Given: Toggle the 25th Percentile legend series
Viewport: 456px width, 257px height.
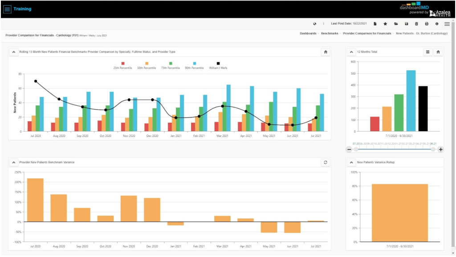Looking at the screenshot, I should click(123, 64).
